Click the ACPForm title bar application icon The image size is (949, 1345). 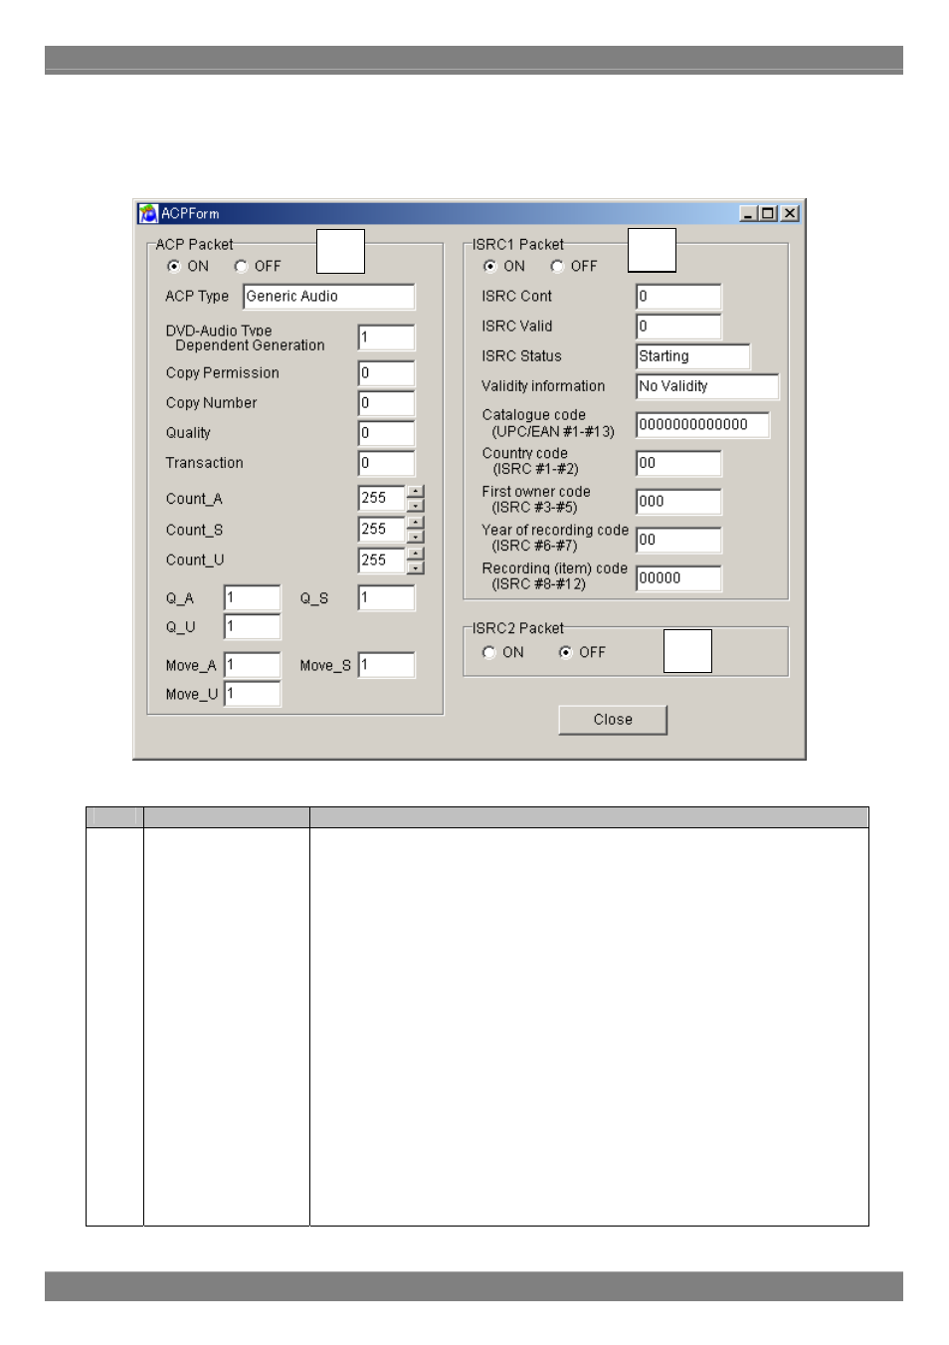(148, 213)
